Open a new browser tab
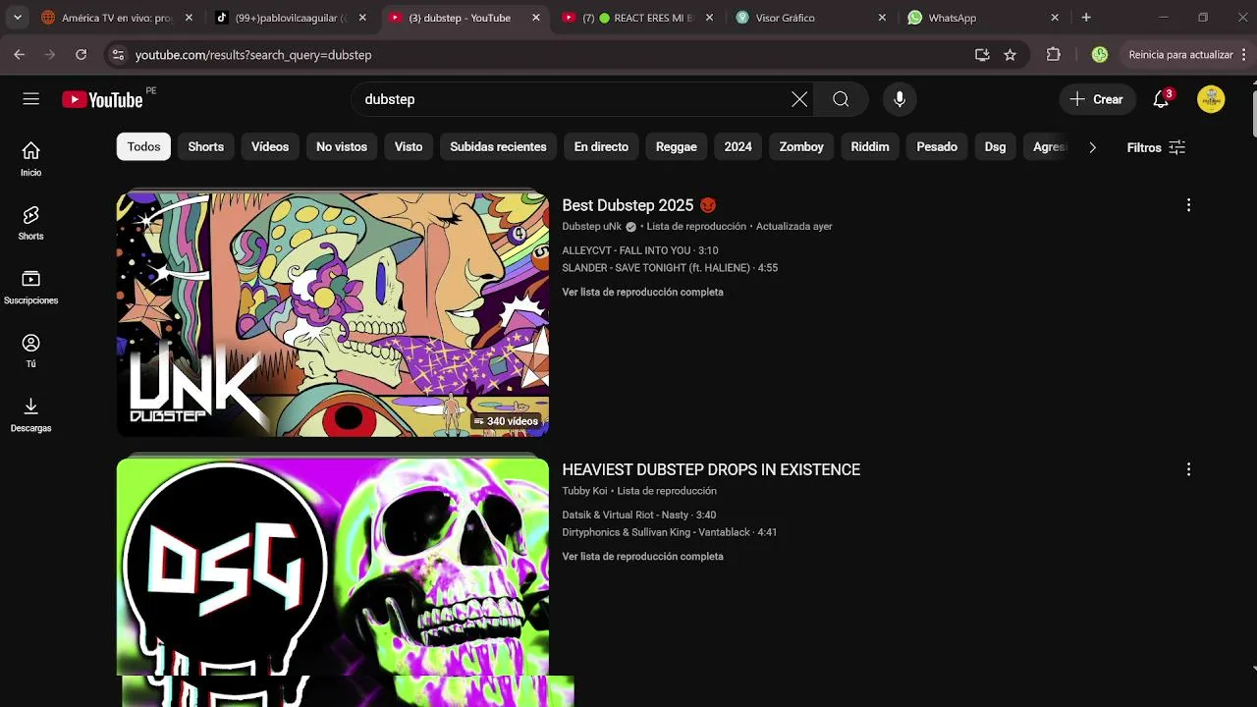The image size is (1257, 707). [x=1086, y=18]
